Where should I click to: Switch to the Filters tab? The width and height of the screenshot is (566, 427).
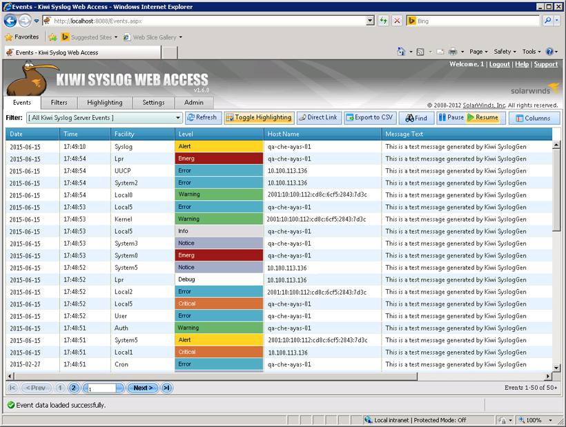(x=59, y=101)
